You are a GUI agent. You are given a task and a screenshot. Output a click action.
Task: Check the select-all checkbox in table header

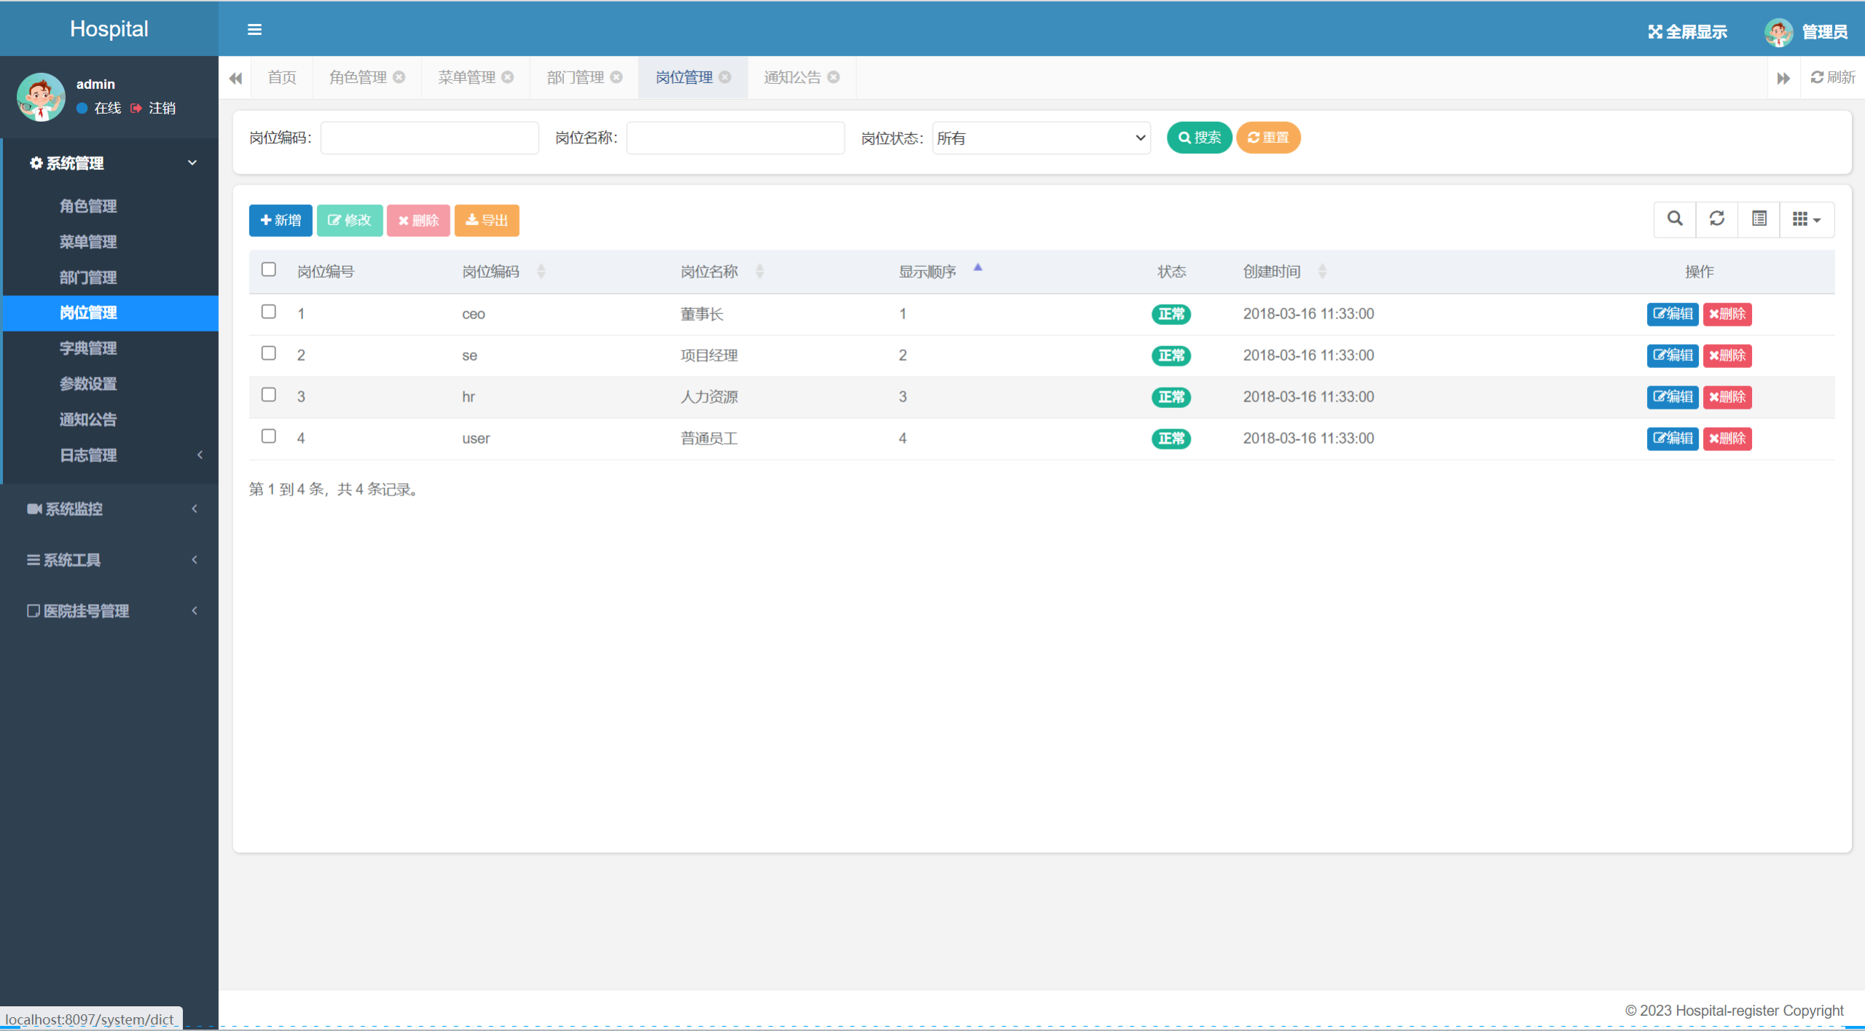click(269, 270)
